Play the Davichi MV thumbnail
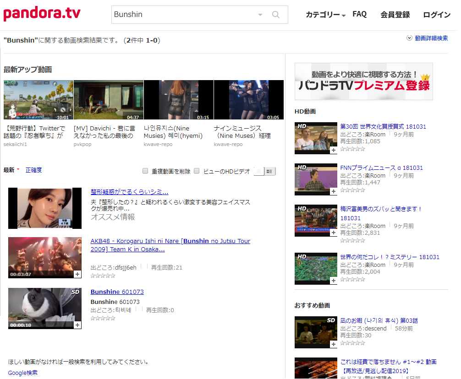Viewport: 461px width, 379px height. pyautogui.click(x=109, y=100)
